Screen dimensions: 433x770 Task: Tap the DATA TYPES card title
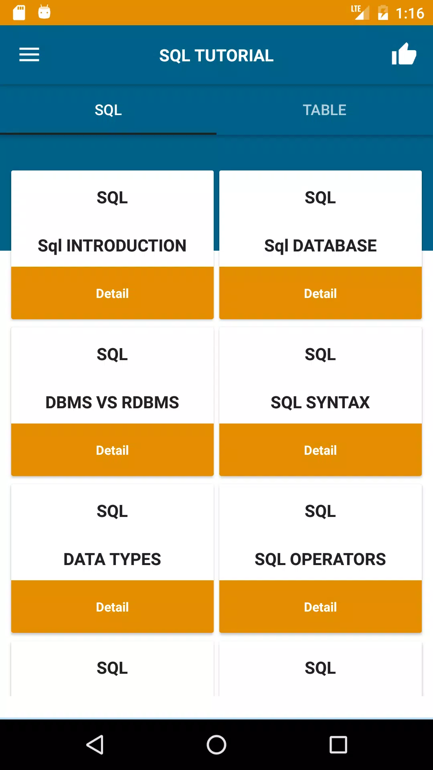coord(112,559)
